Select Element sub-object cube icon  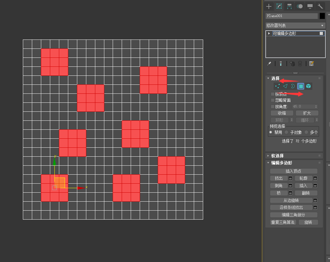click(308, 86)
